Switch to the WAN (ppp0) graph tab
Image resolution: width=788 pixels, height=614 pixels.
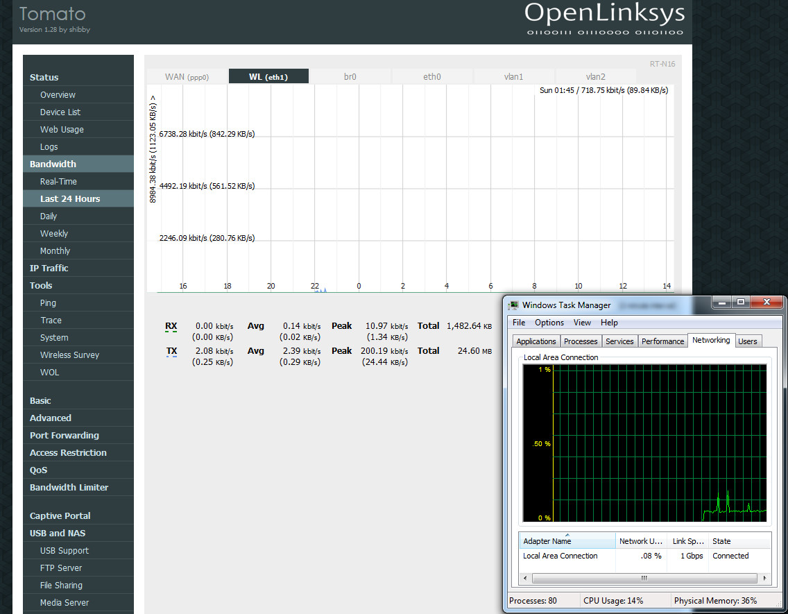tap(187, 77)
